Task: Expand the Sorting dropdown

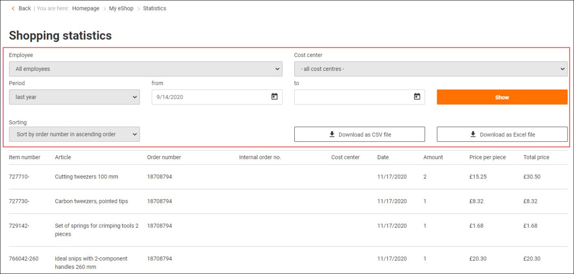Action: click(x=74, y=134)
